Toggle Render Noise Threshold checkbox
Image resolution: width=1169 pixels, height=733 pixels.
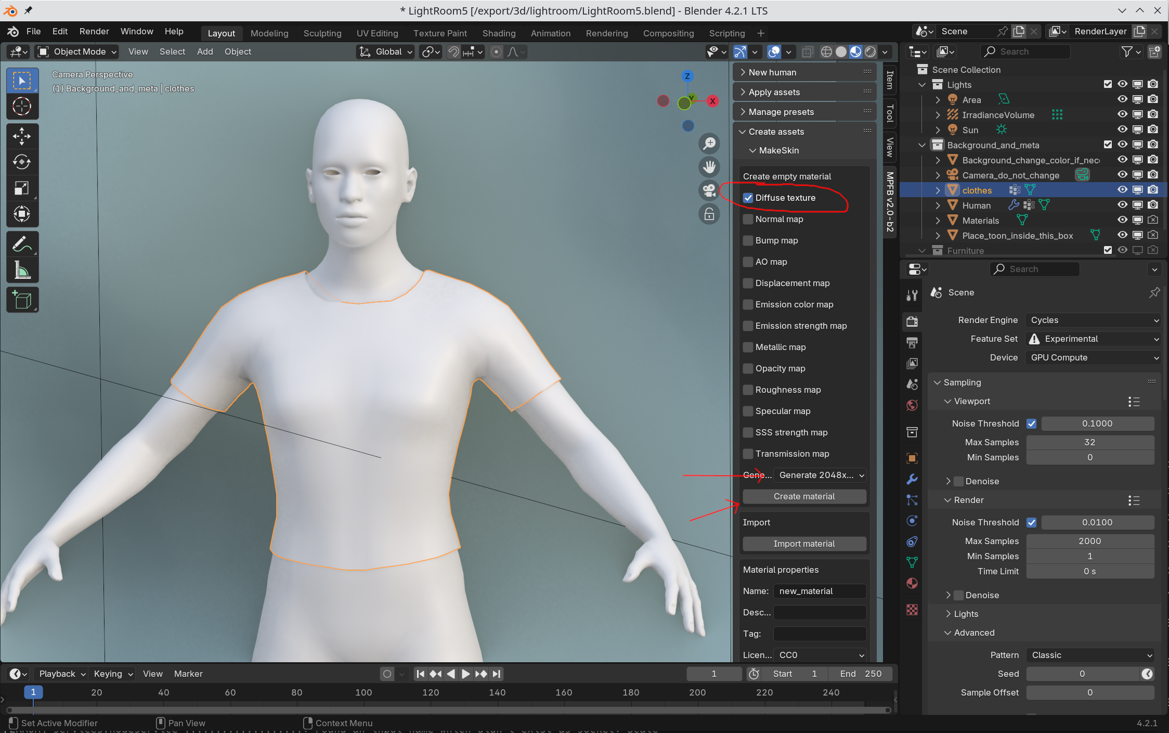(x=1032, y=522)
